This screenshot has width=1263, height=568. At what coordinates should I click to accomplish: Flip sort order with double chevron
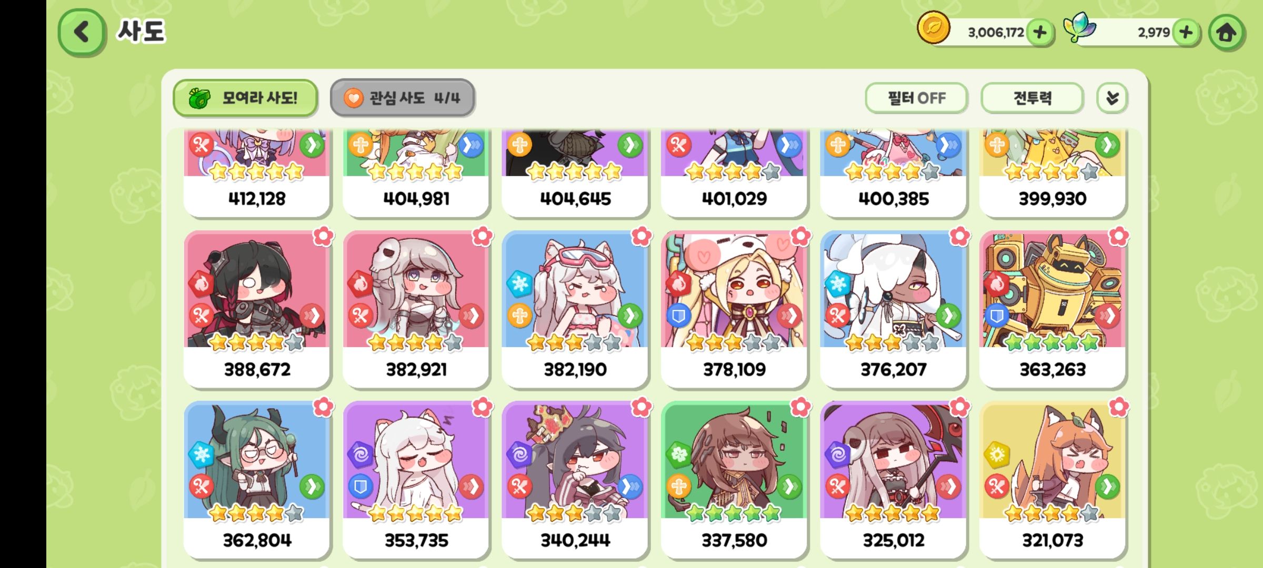[1112, 98]
